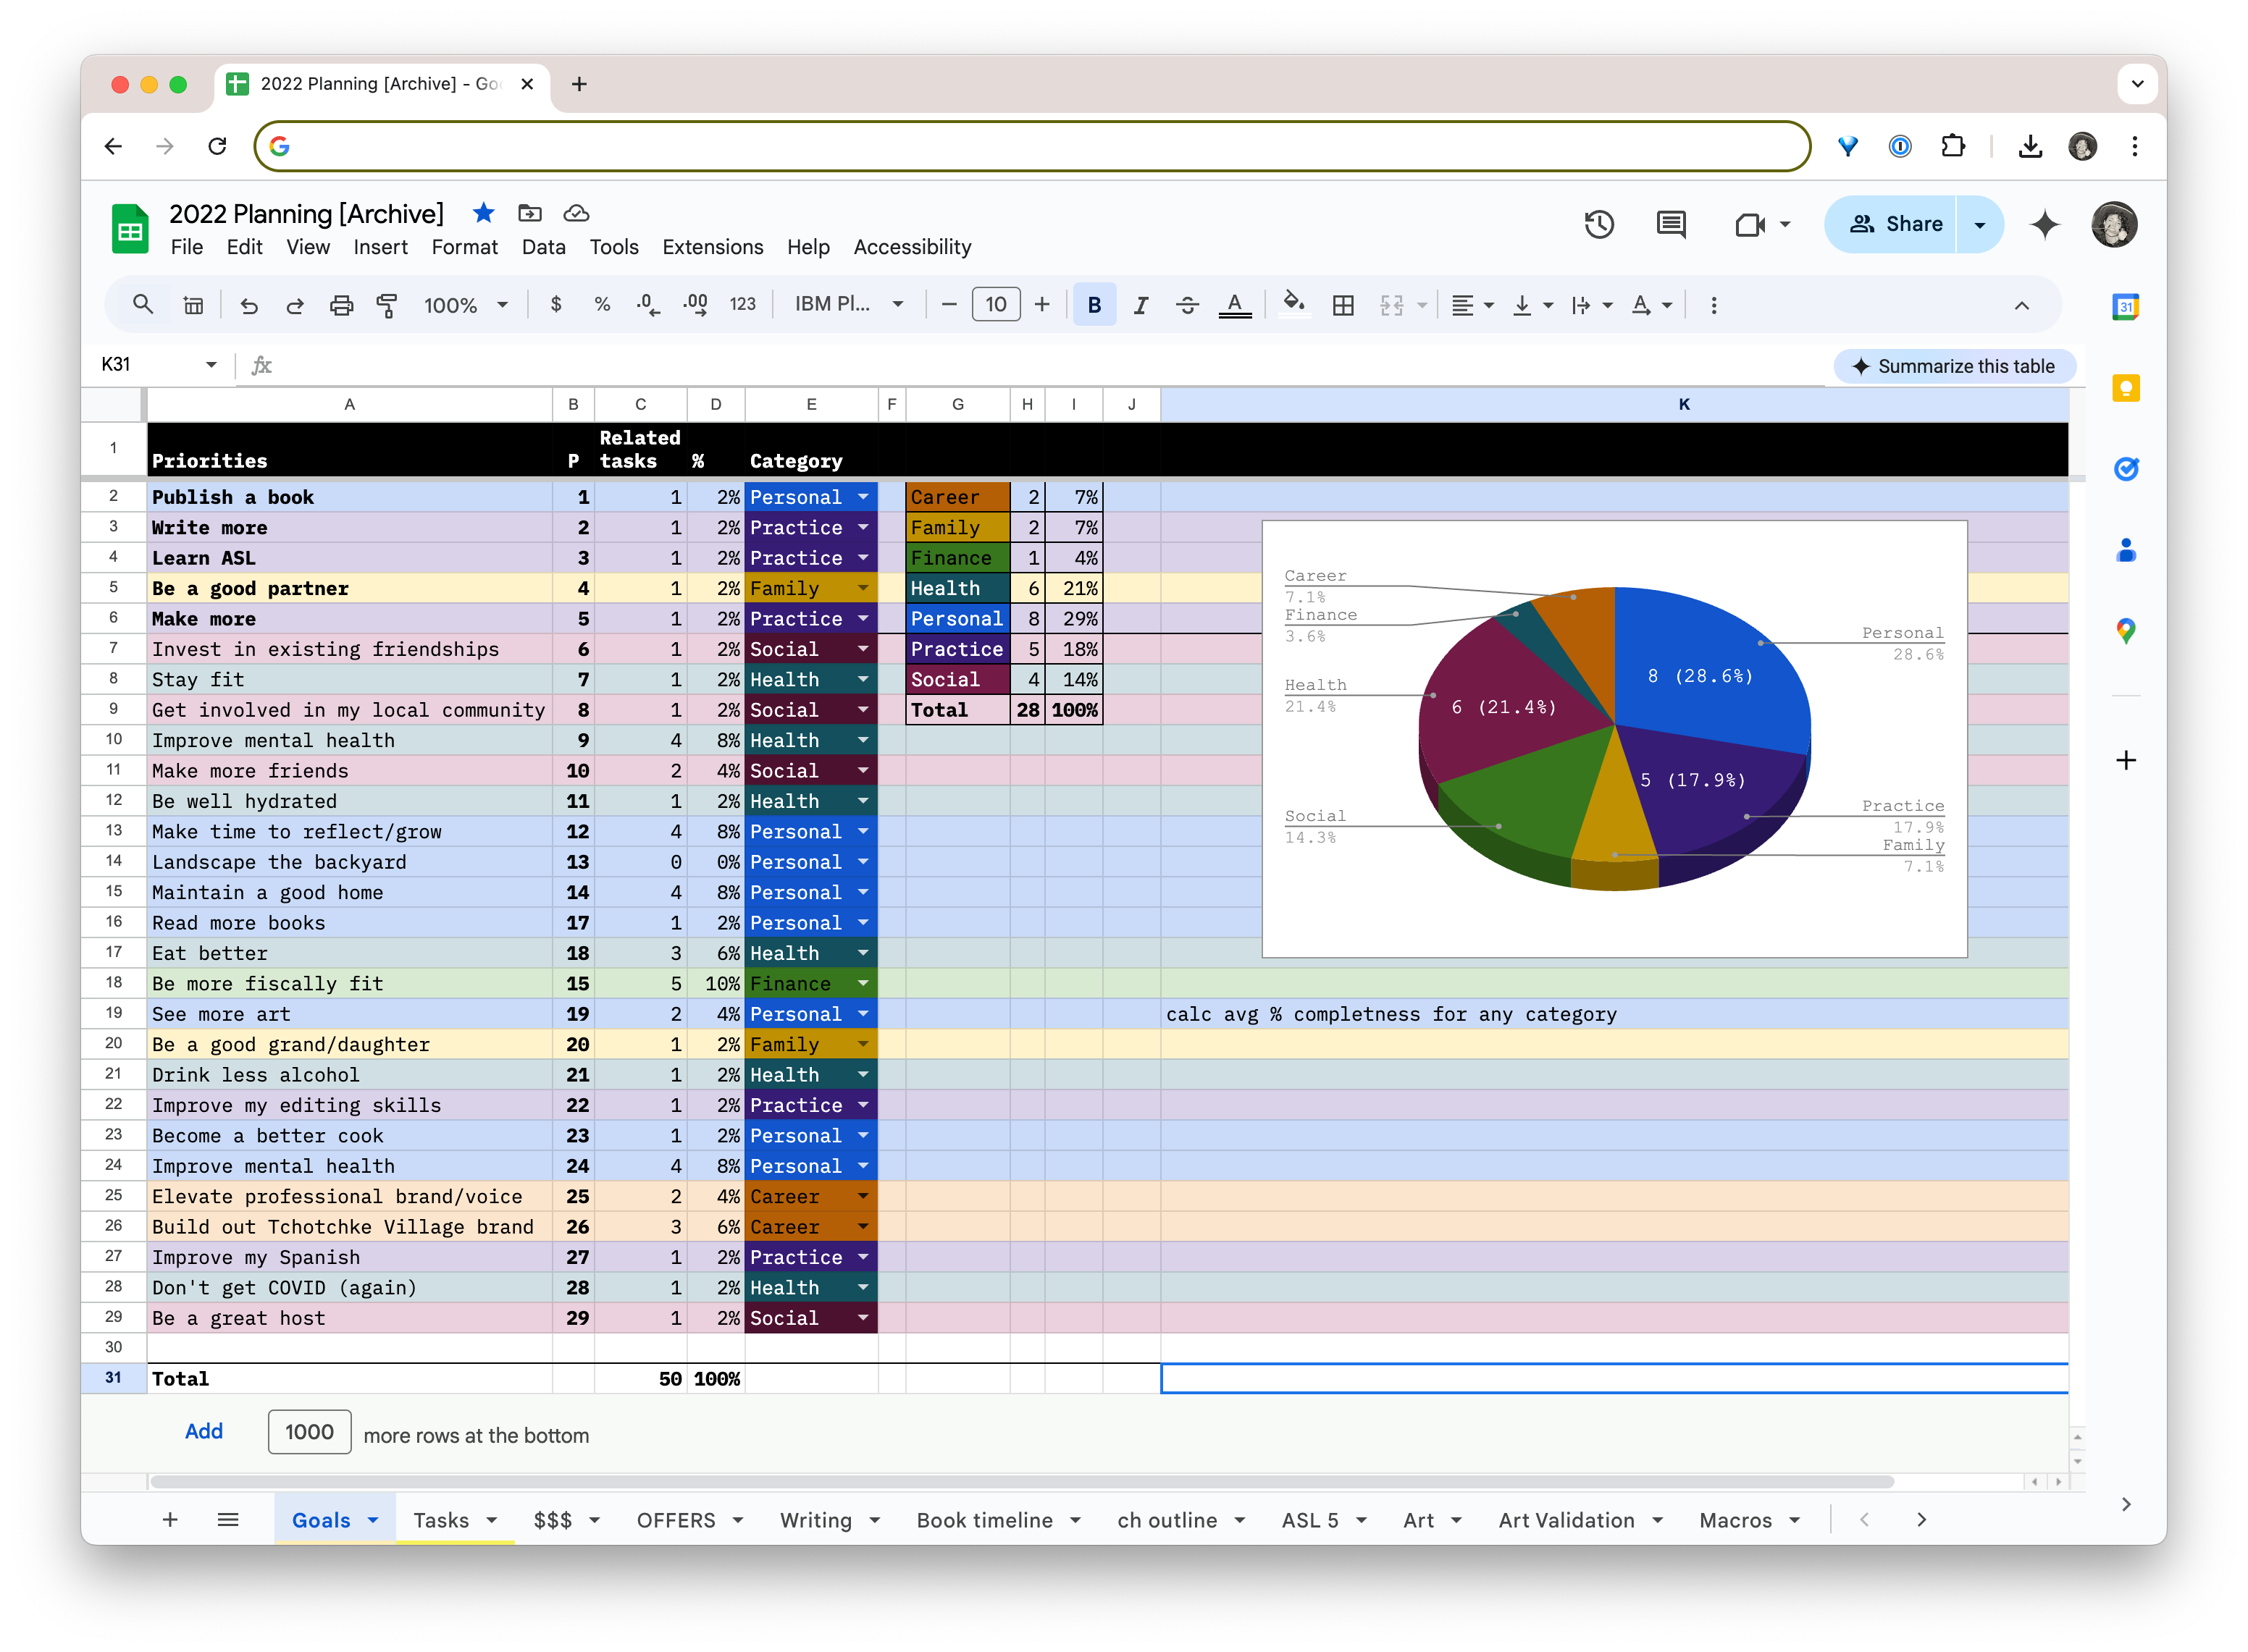Open the all sheets list icon
This screenshot has height=1652, width=2248.
(x=228, y=1520)
